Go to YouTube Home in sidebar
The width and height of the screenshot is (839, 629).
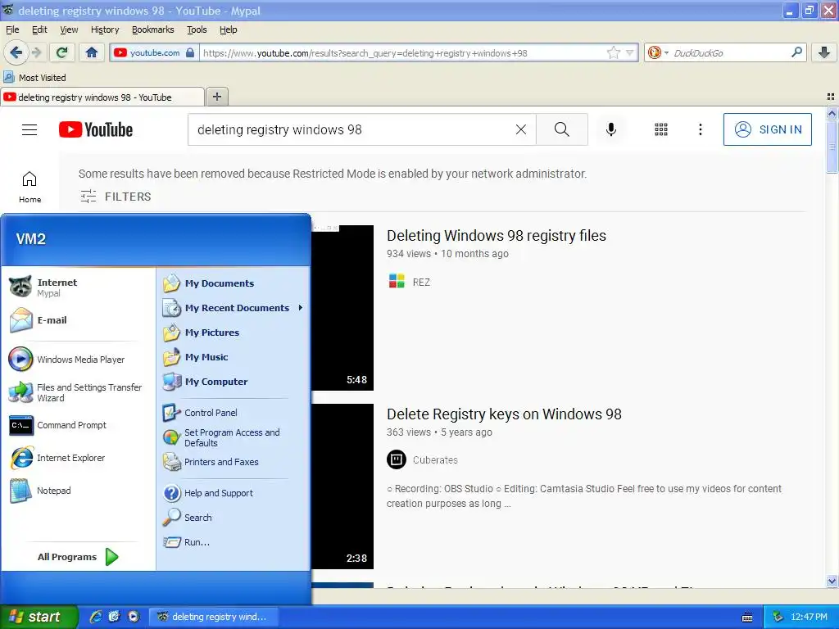(30, 187)
